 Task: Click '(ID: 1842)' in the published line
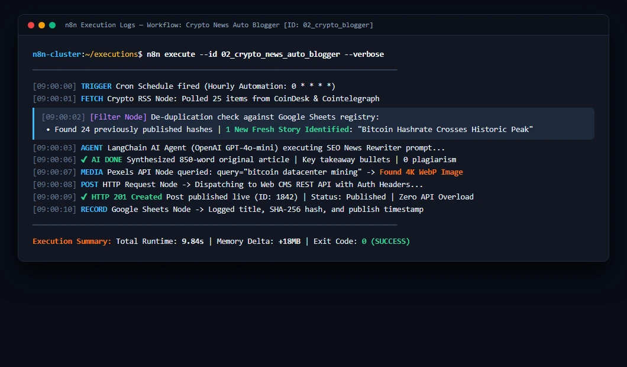(276, 197)
